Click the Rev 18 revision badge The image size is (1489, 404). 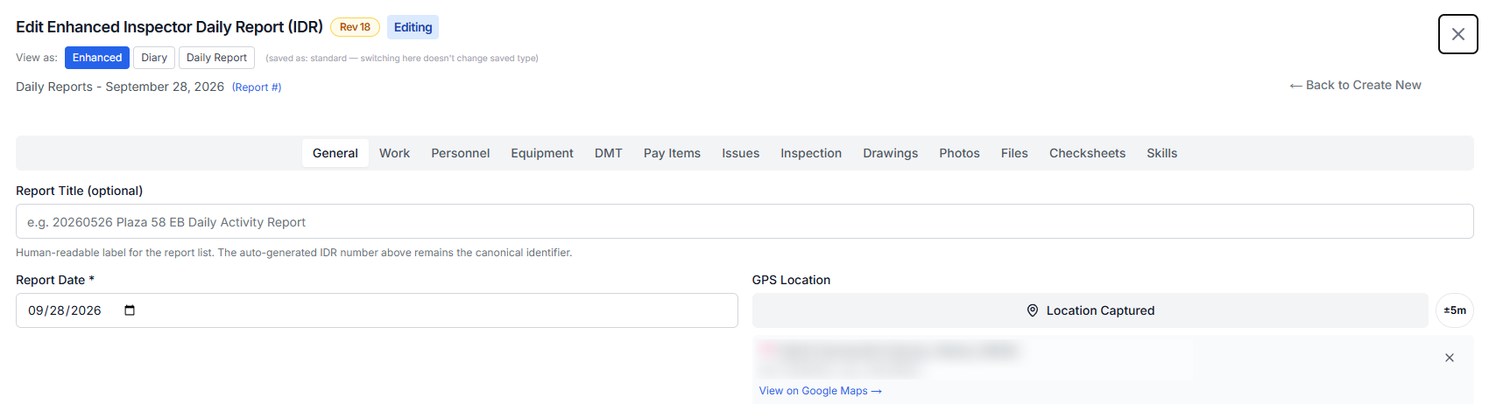(x=355, y=27)
